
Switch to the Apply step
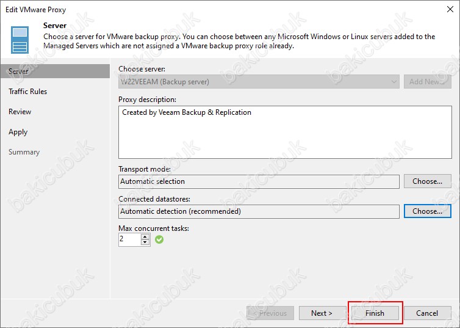point(18,132)
